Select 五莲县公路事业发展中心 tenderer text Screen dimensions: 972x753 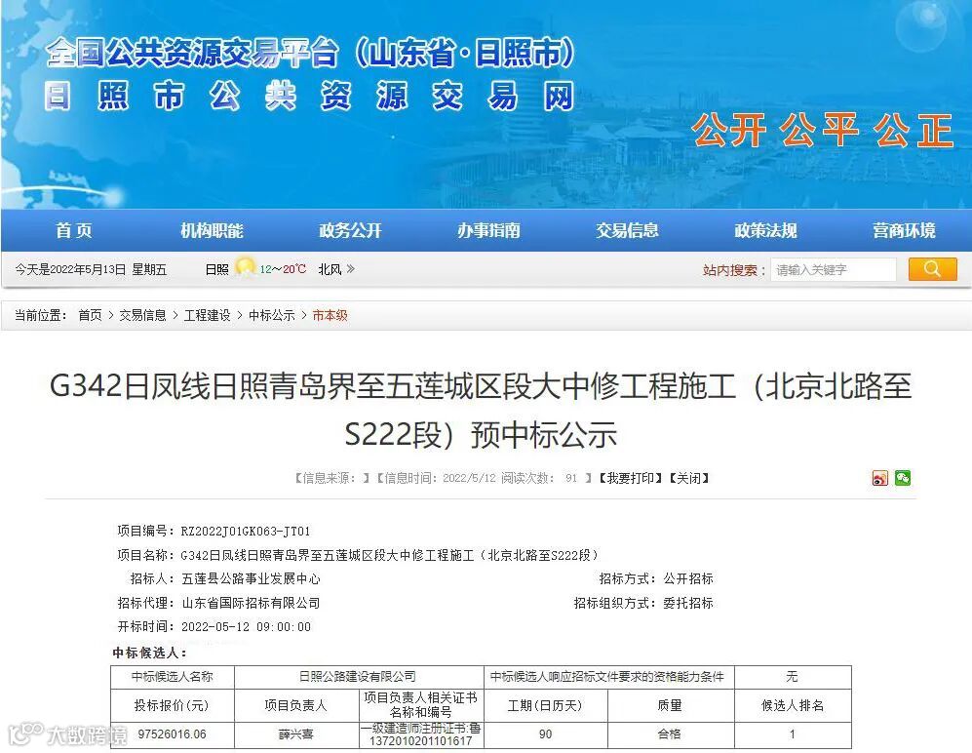point(252,578)
